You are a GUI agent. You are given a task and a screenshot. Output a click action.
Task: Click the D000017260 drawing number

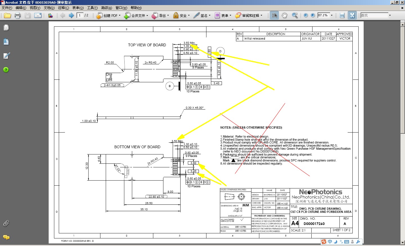click(314, 224)
